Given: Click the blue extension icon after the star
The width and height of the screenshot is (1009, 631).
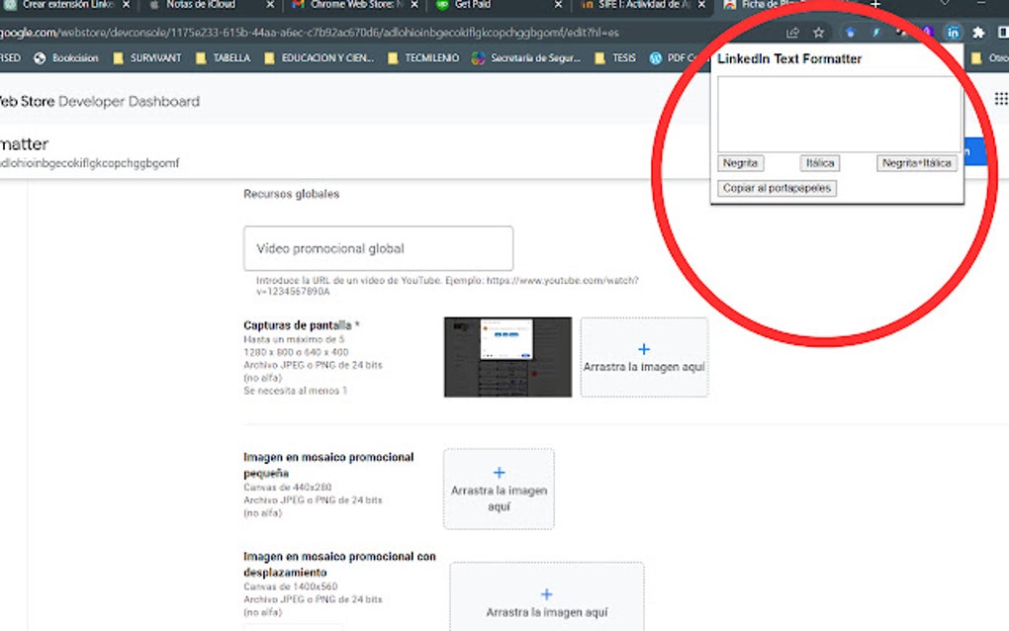Looking at the screenshot, I should click(850, 33).
